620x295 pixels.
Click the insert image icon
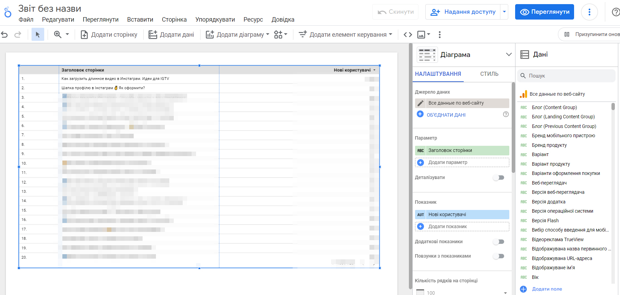(421, 35)
